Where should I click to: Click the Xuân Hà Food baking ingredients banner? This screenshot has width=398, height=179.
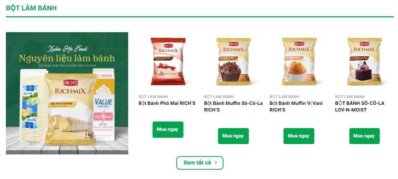coord(67,93)
